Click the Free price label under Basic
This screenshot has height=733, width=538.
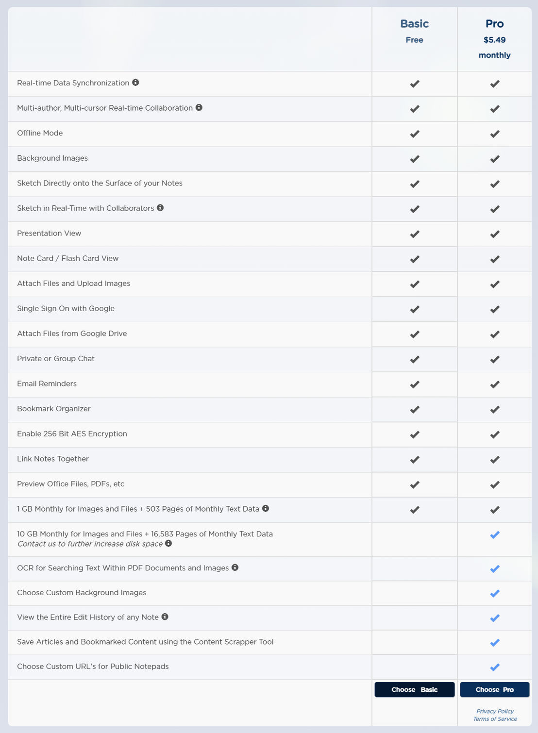[x=415, y=40]
